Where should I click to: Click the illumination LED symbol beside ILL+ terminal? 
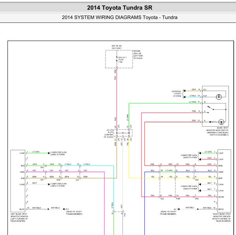coord(219,97)
